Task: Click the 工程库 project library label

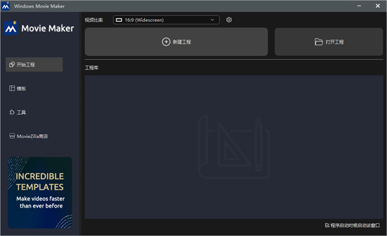Action: pyautogui.click(x=92, y=68)
